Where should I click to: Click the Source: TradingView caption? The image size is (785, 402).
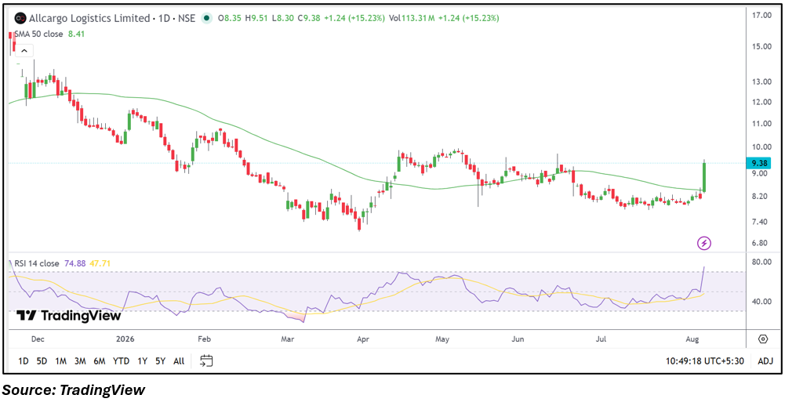tap(74, 389)
